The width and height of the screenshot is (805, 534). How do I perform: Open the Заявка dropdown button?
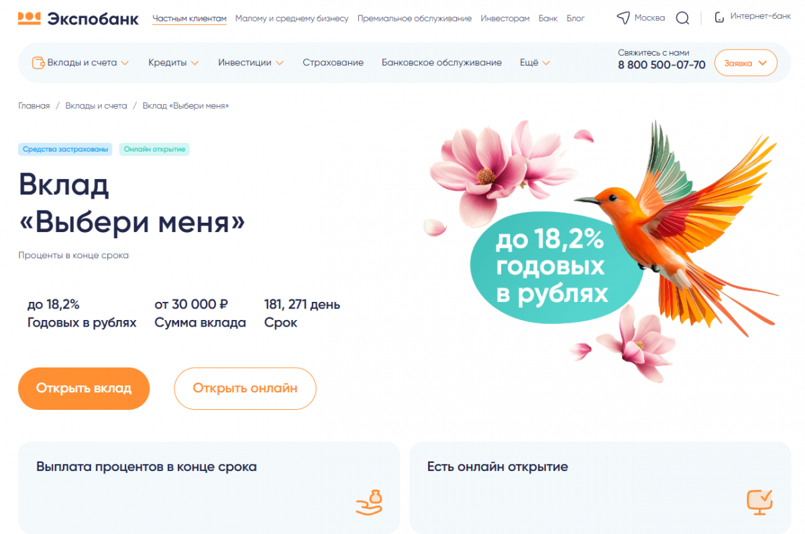pos(746,63)
